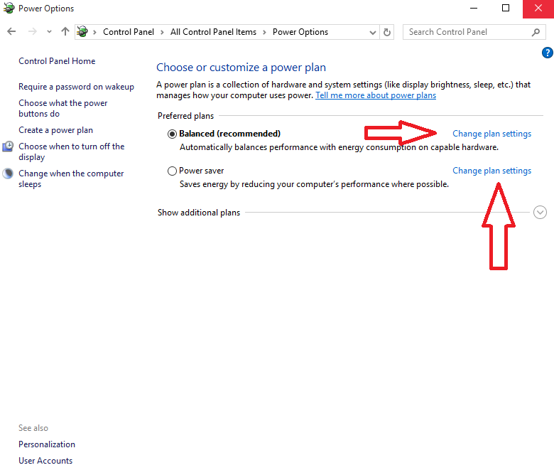This screenshot has height=475, width=554.
Task: Select the Power saver plan
Action: point(172,171)
